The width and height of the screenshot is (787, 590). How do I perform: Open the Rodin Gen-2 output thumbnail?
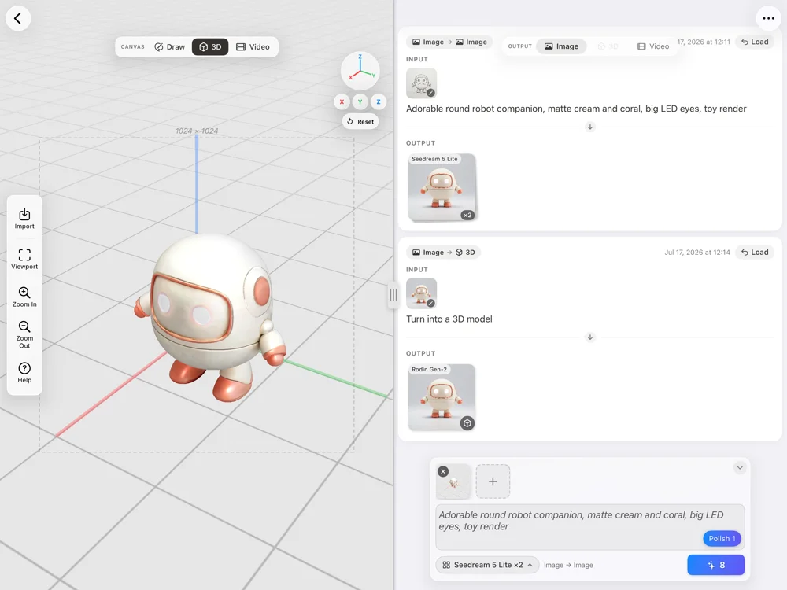coord(442,397)
